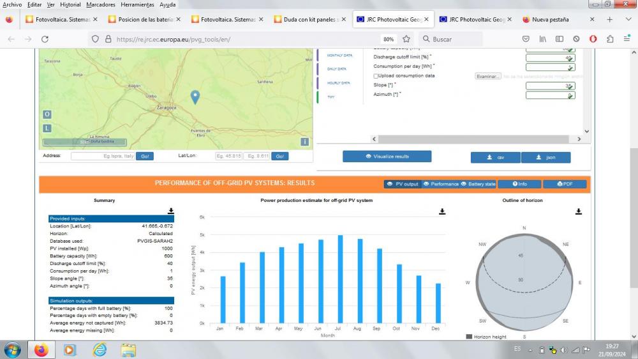Show site security shield information
638x359 pixels.
click(x=95, y=39)
